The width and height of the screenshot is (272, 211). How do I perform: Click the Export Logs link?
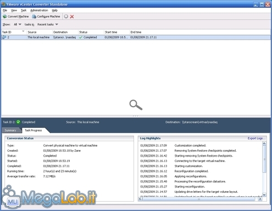257,138
